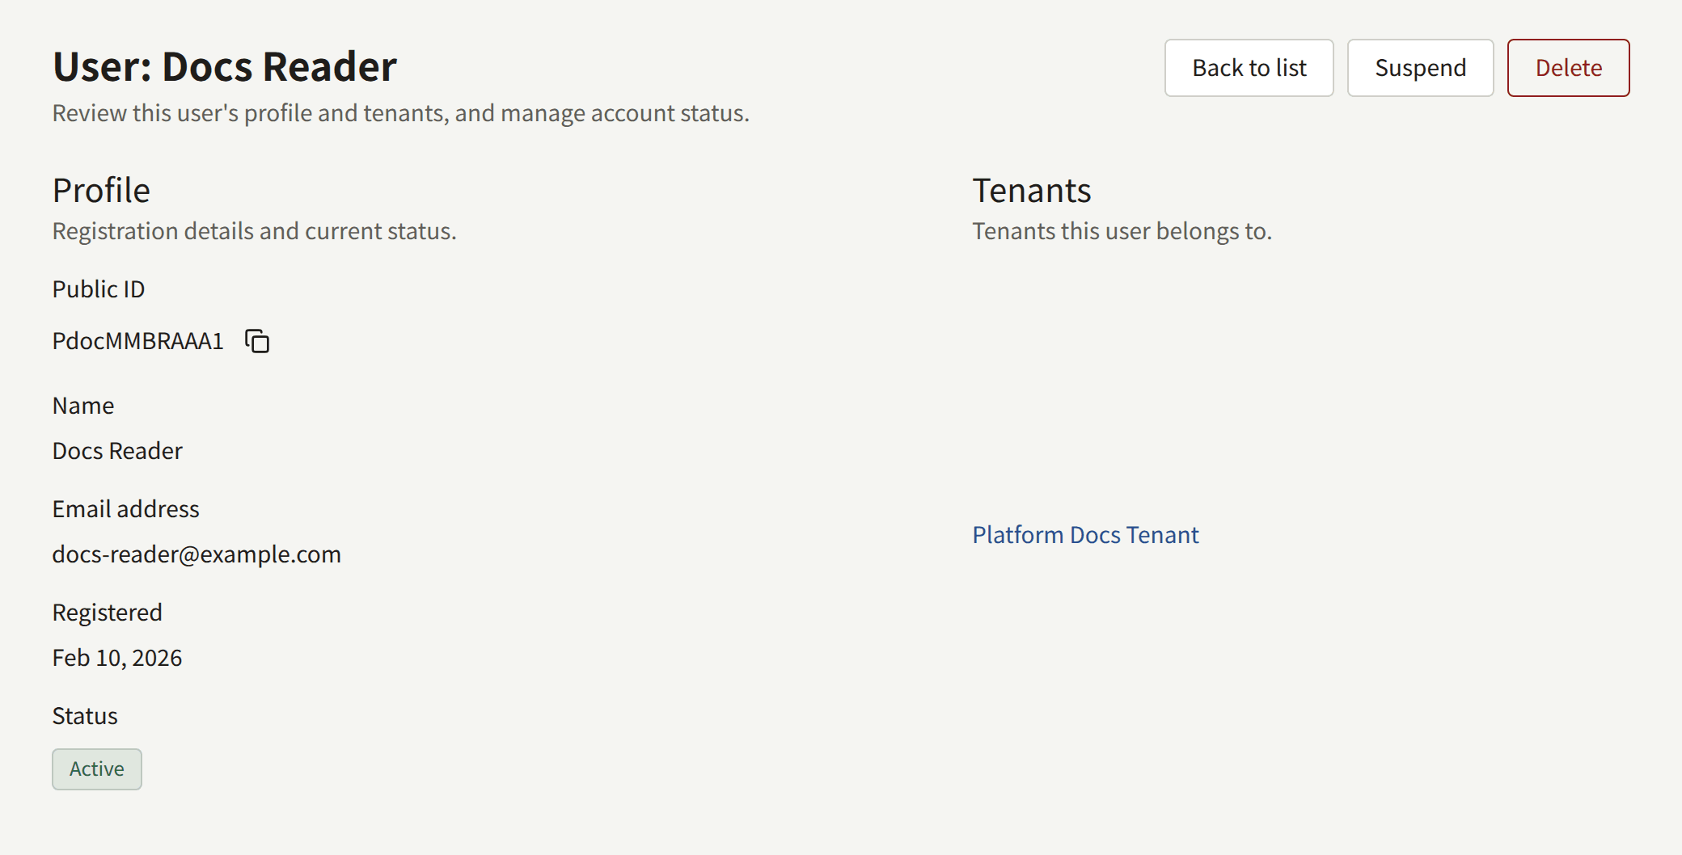Click the Registered field label
This screenshot has height=855, width=1682.
[107, 613]
